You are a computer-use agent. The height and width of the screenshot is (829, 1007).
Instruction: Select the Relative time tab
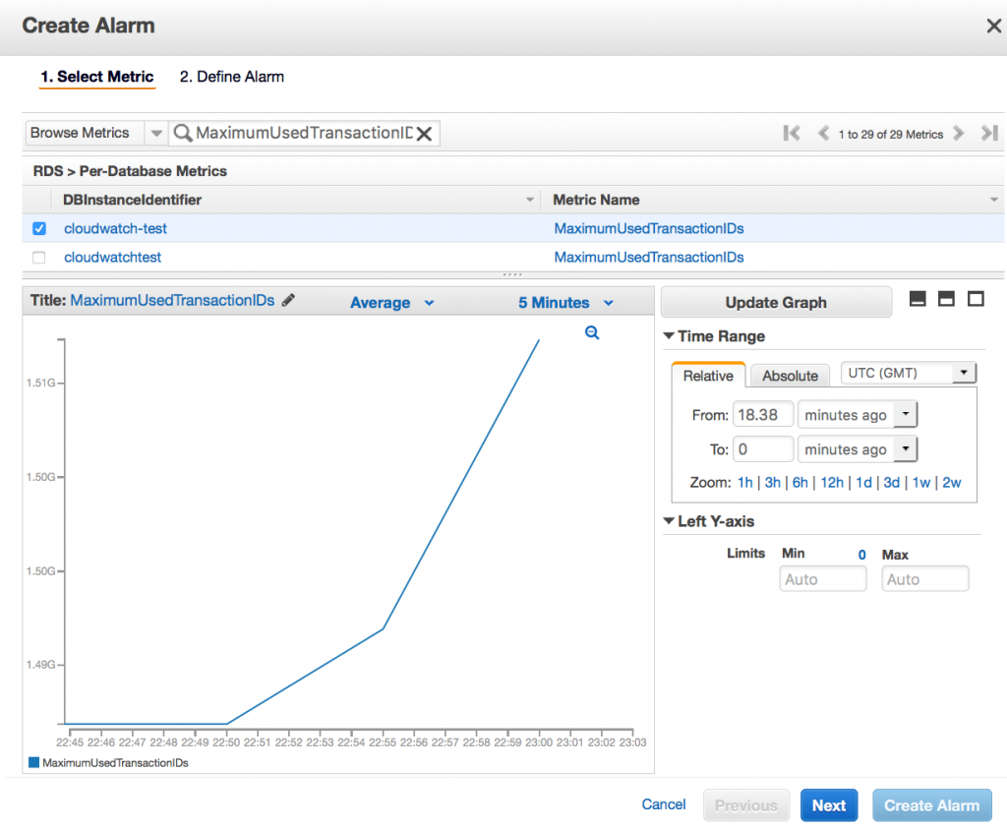708,376
